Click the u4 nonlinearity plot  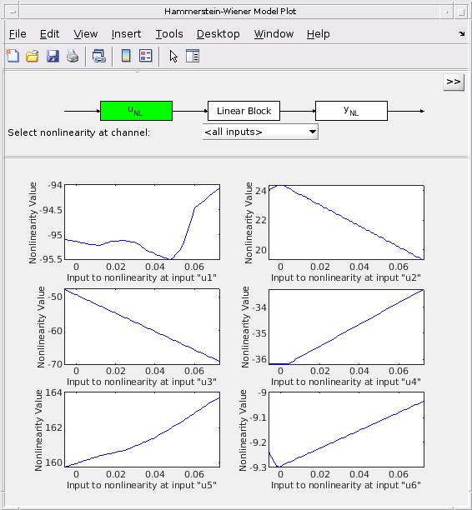[x=346, y=327]
